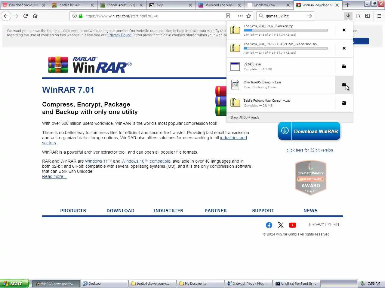Open the Firefox hamburger menu
385x288 pixels.
pyautogui.click(x=379, y=16)
